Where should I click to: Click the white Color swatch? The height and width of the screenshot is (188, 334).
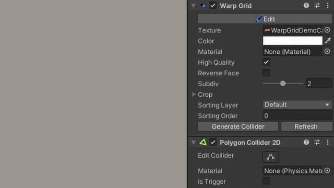pos(293,41)
